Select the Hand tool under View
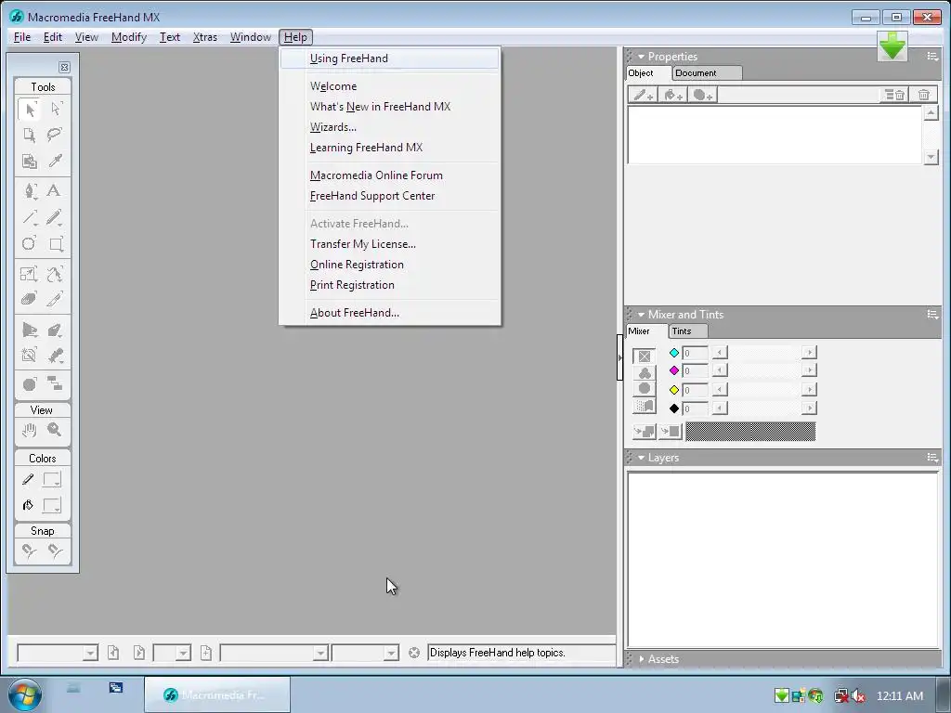The height and width of the screenshot is (713, 951). [x=29, y=431]
